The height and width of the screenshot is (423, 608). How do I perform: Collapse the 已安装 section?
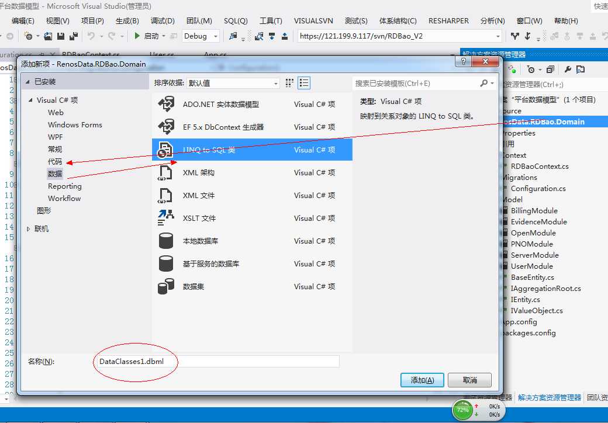tap(27, 82)
